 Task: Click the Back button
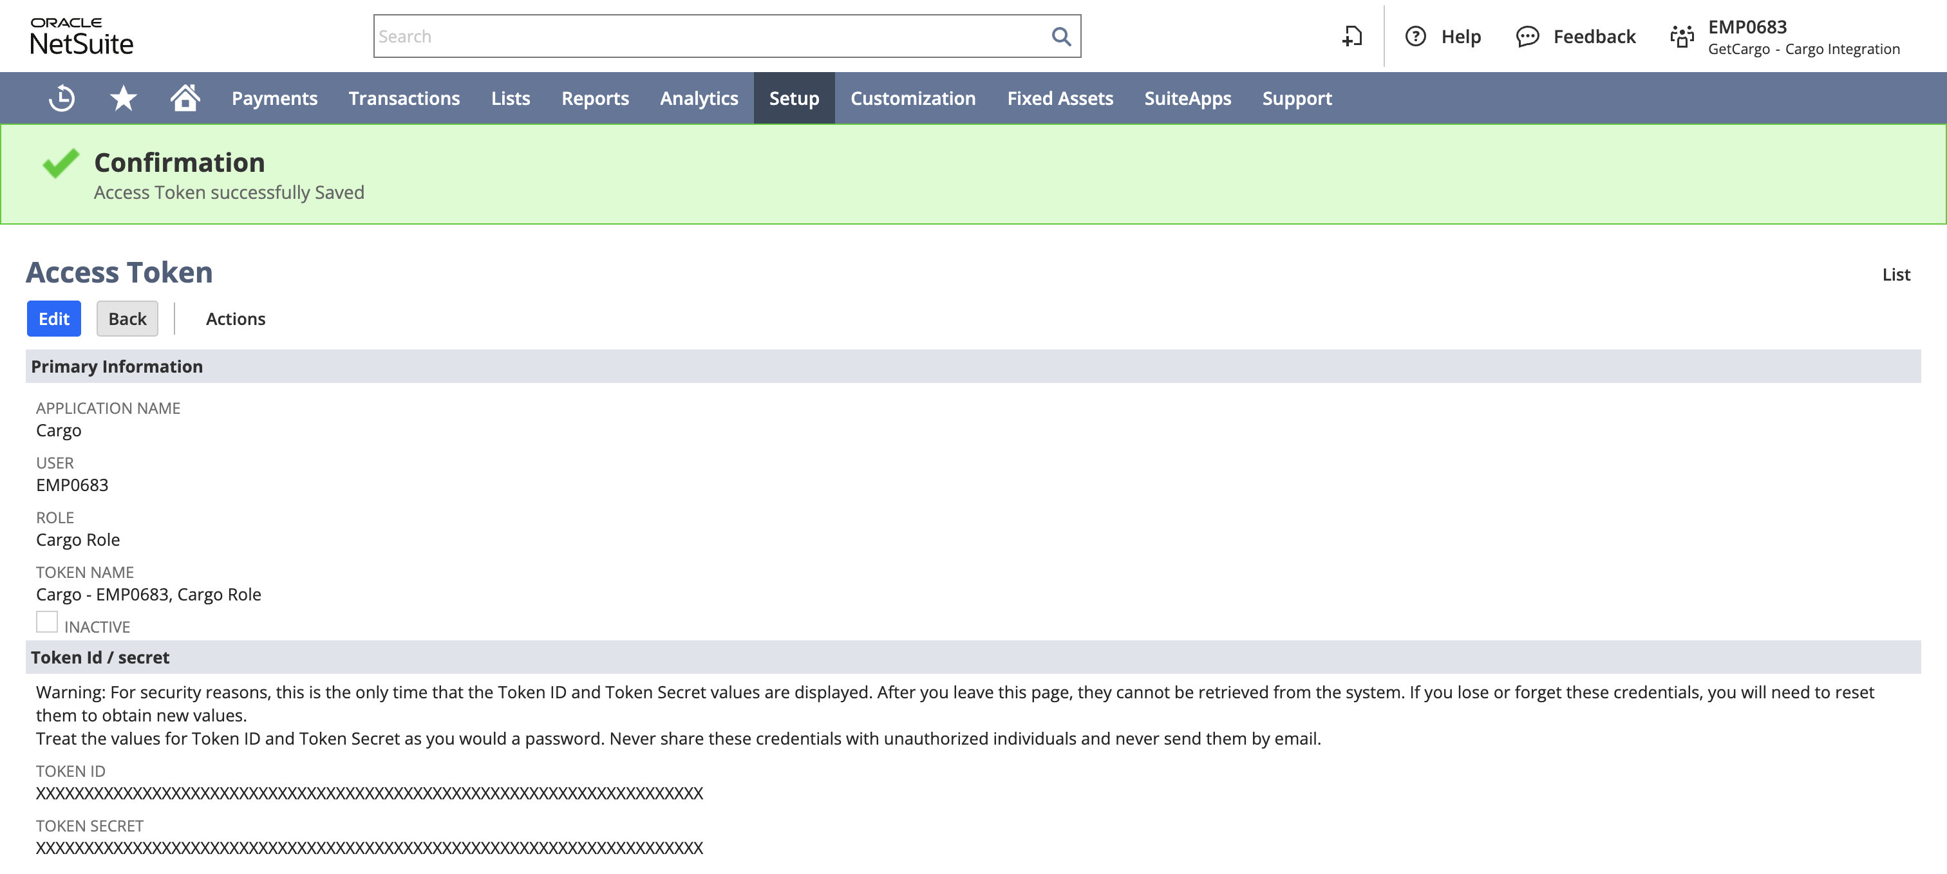click(x=127, y=319)
